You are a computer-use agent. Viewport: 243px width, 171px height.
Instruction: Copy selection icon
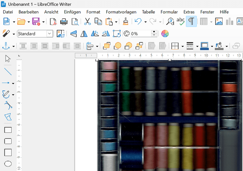click(x=98, y=21)
